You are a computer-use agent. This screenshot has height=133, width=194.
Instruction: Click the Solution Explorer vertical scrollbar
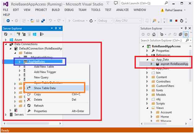[190, 82]
